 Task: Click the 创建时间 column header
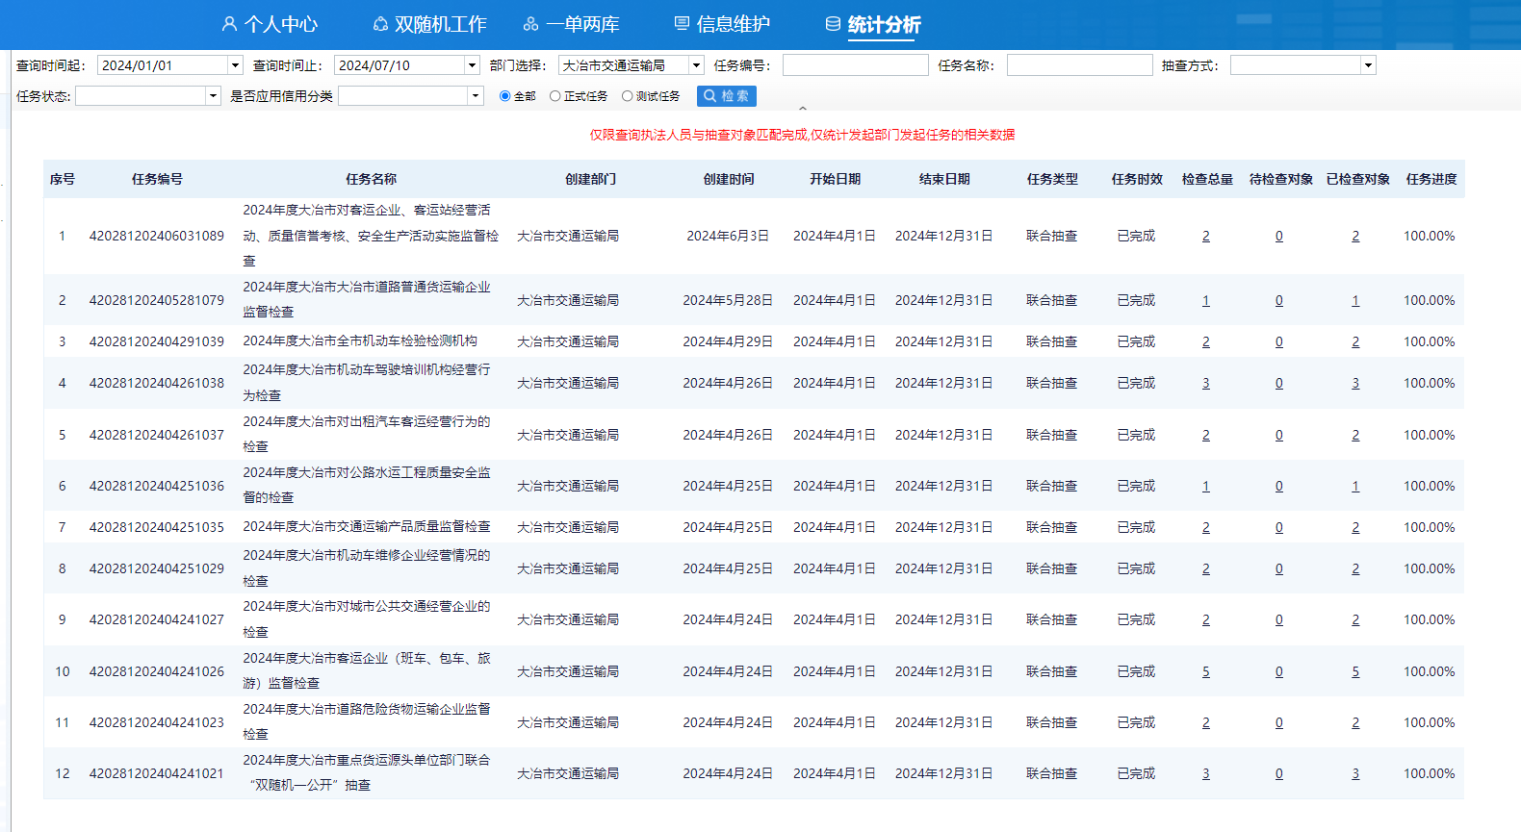(729, 179)
